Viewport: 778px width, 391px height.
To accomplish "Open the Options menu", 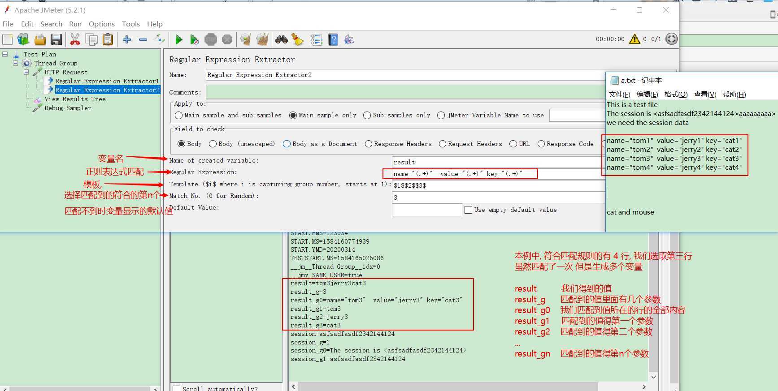I will 102,24.
